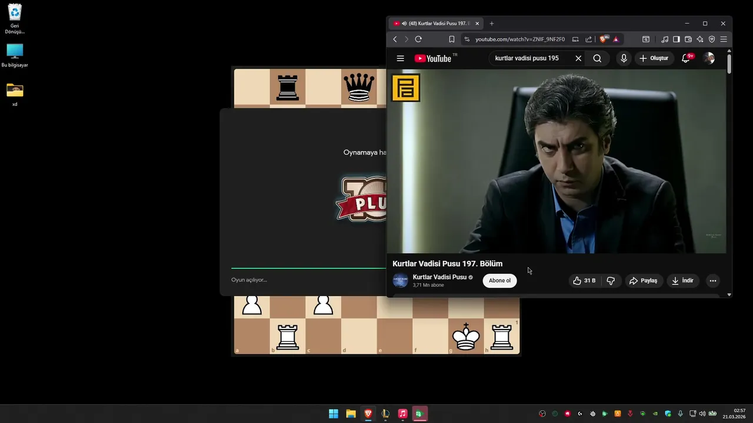Click the YouTube search magnifier button
The width and height of the screenshot is (753, 423).
[x=597, y=58]
